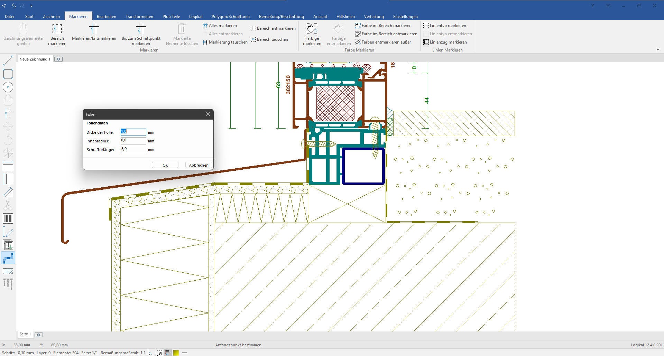
Task: Click Bereich entmarkieren
Action: [273, 28]
